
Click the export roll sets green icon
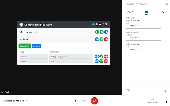[x=97, y=32]
